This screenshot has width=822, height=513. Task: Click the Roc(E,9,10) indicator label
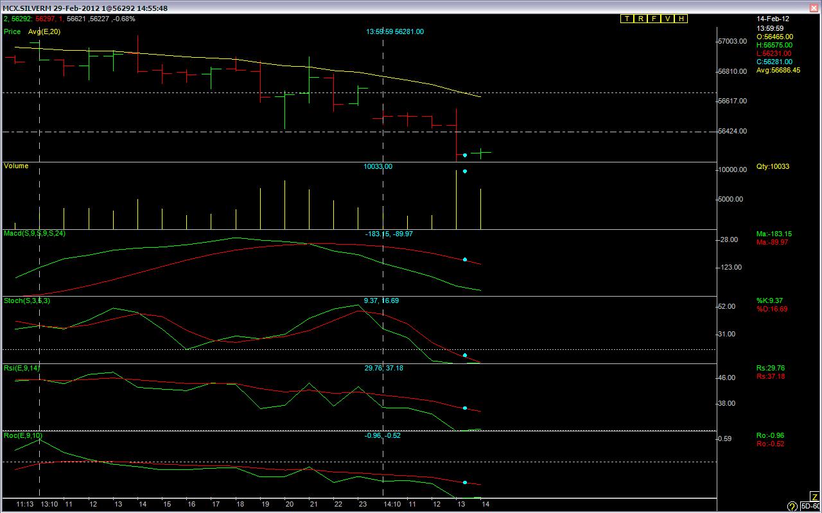click(x=23, y=435)
